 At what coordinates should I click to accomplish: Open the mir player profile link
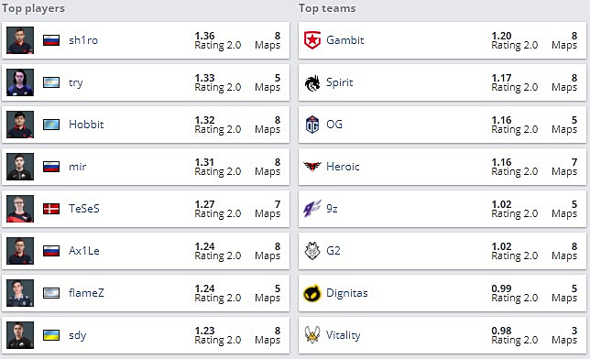pos(78,167)
